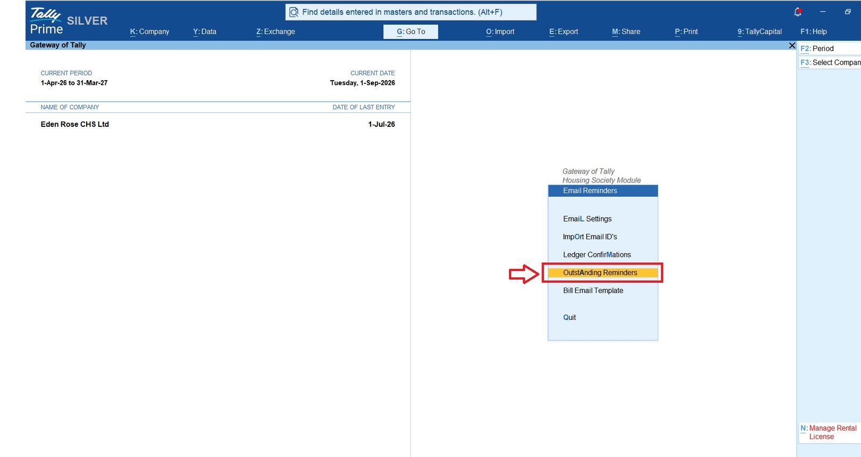The image size is (861, 457).
Task: Open the P: Print menu
Action: [x=686, y=32]
